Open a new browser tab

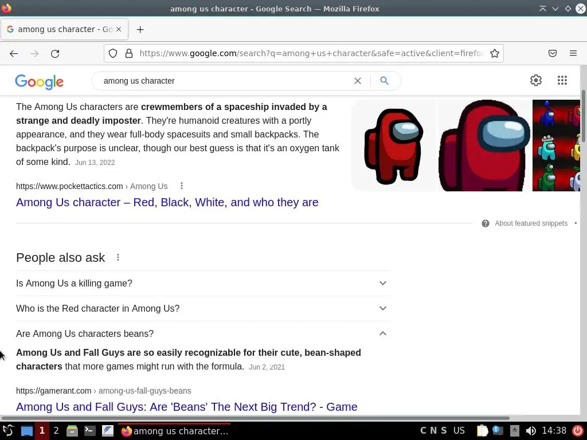point(140,30)
